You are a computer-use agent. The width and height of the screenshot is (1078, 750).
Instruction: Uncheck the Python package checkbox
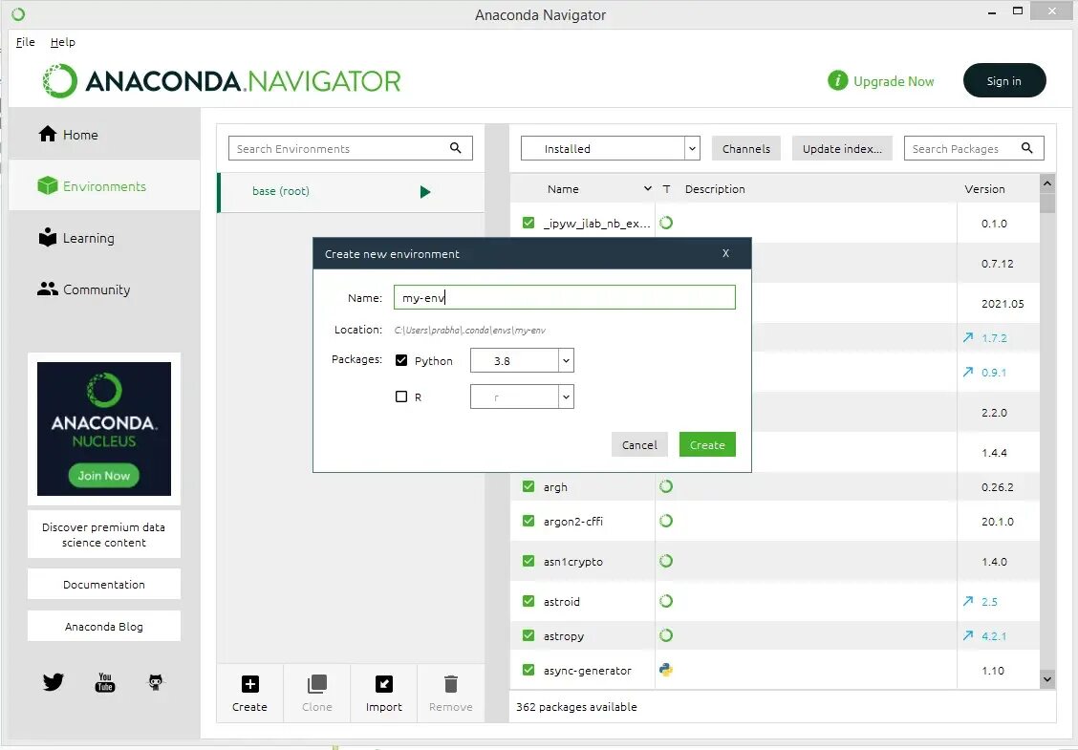(x=401, y=360)
